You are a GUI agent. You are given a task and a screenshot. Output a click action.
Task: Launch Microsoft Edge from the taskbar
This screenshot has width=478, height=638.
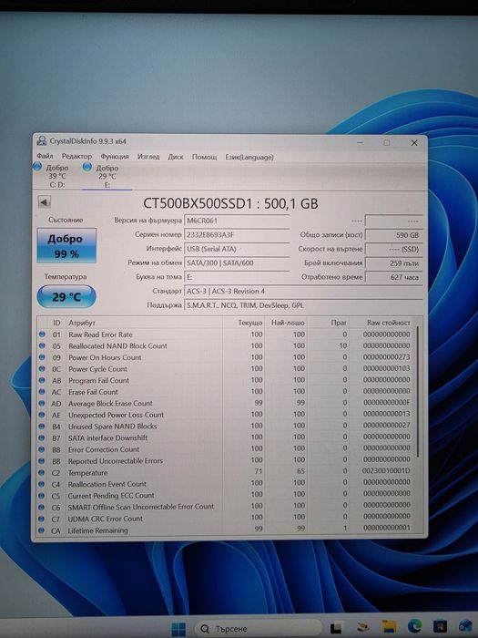point(414,626)
